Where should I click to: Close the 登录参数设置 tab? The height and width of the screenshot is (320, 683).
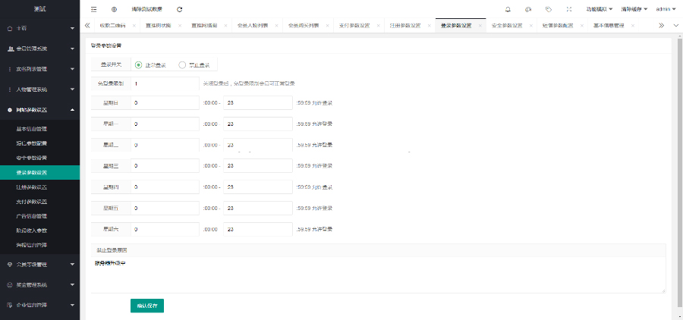tap(480, 25)
